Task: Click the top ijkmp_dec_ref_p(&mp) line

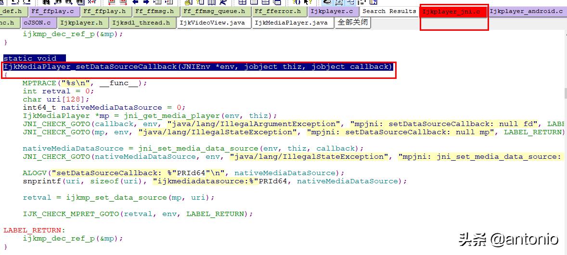Action: pos(73,35)
